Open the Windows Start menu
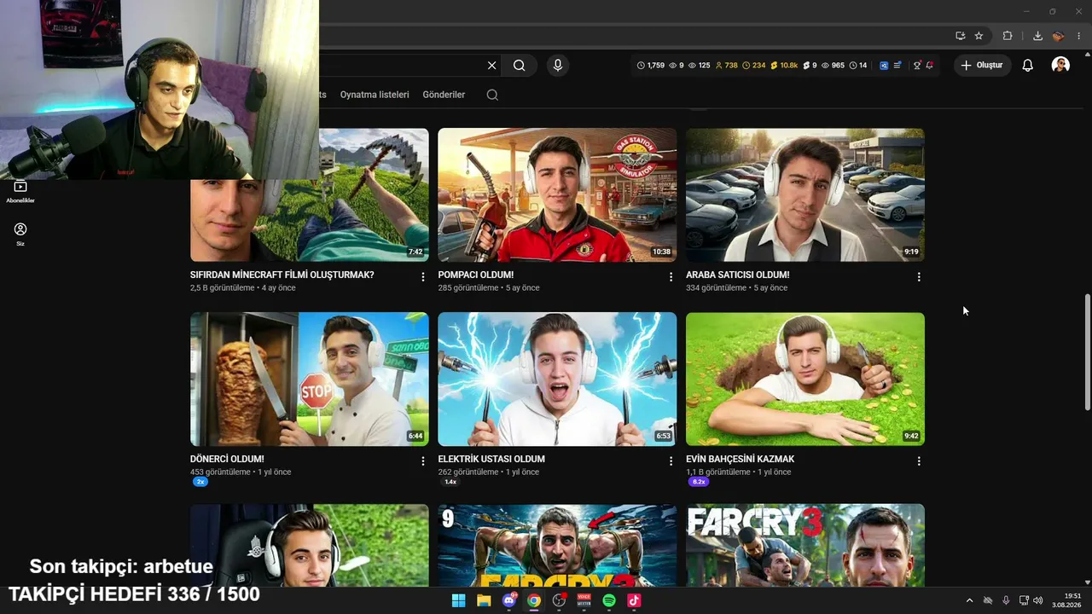Screen dimensions: 1092x614 pyautogui.click(x=458, y=600)
